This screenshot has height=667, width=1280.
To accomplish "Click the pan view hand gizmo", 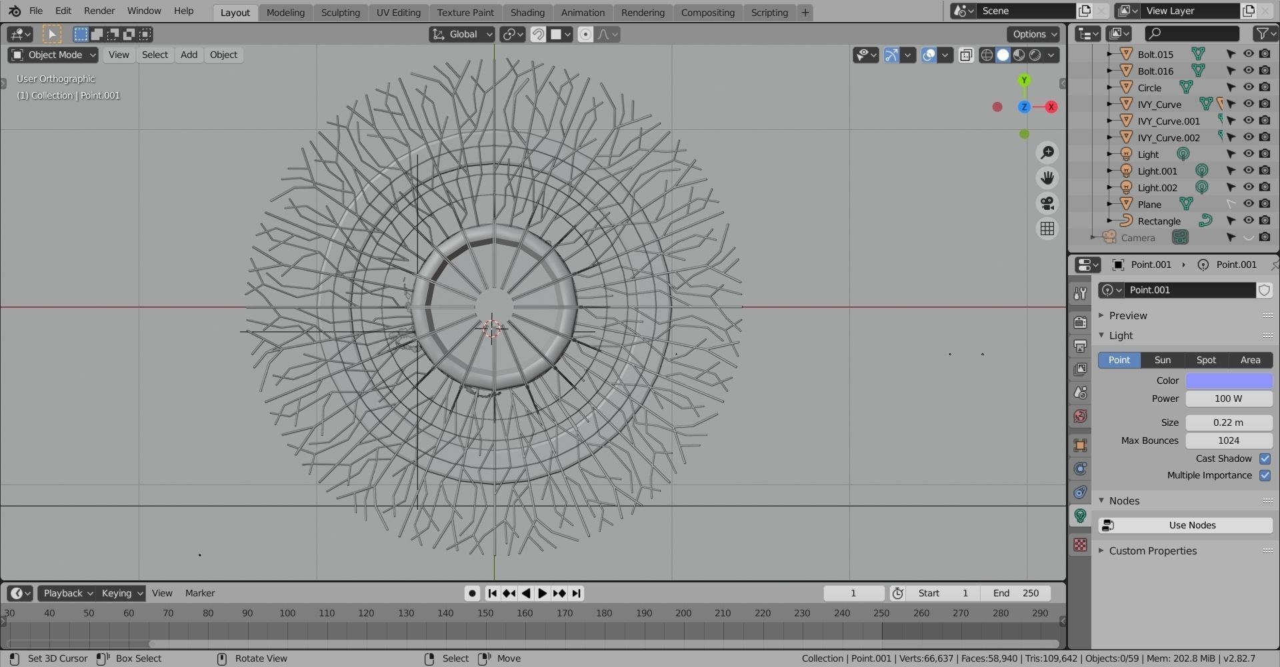I will [x=1047, y=178].
